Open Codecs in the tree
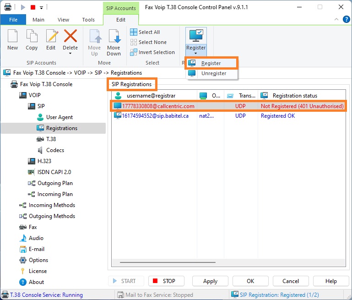 50,150
